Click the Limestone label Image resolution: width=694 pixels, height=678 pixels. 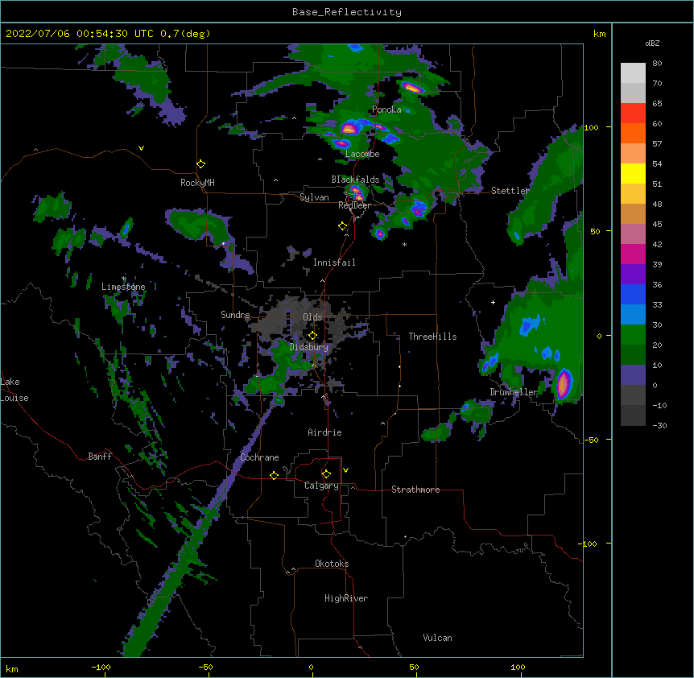pos(123,287)
